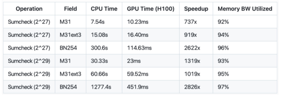Click the 1319x speedup value
The width and height of the screenshot is (284, 103).
point(192,61)
